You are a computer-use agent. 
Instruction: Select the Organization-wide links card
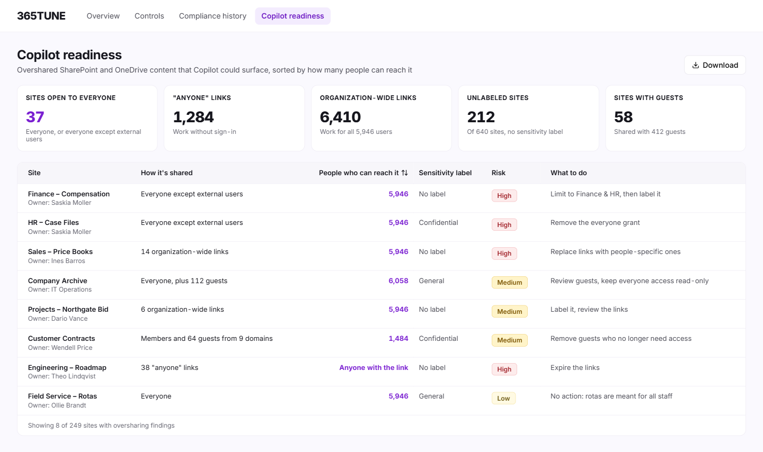tap(381, 119)
